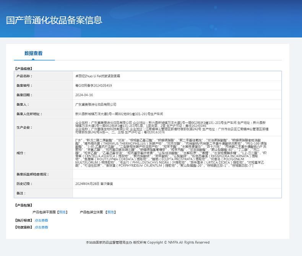
Task: Click the empty 备案后监督检查情况 value cell
Action: click(177, 174)
